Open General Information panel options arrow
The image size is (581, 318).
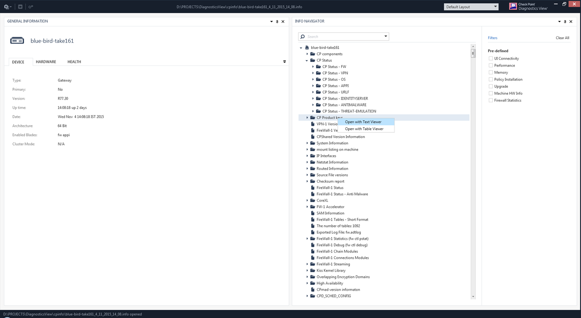click(272, 21)
